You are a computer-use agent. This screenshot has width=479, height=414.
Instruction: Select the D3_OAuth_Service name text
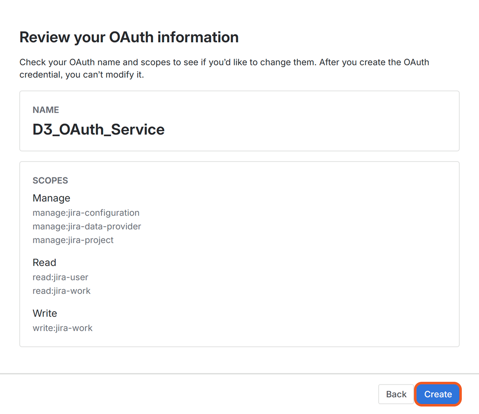pyautogui.click(x=98, y=129)
